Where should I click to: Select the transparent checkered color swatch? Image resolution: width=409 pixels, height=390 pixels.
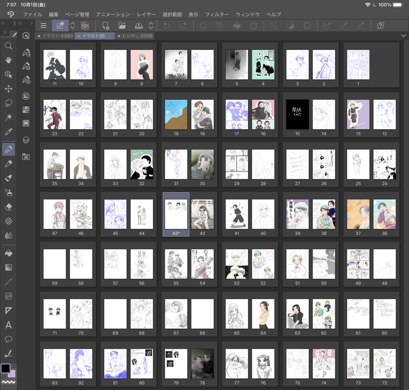point(8,382)
